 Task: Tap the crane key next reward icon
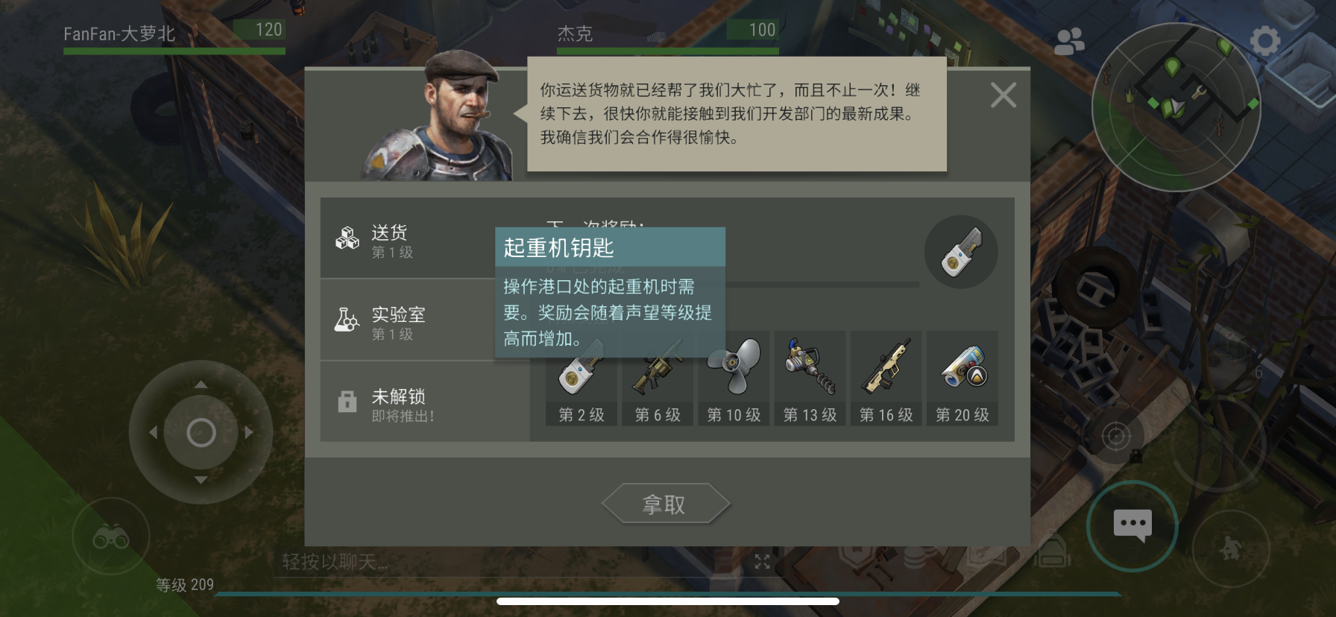pyautogui.click(x=961, y=252)
